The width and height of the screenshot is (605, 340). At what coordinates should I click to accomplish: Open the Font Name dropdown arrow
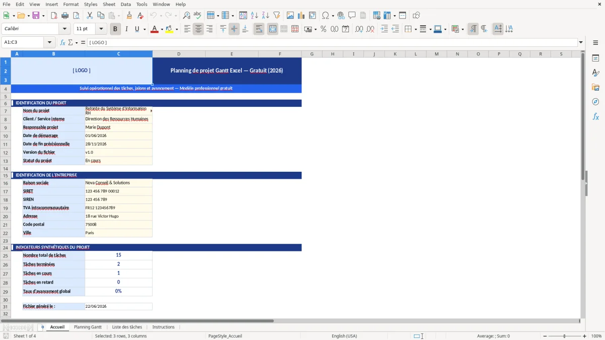coord(65,29)
